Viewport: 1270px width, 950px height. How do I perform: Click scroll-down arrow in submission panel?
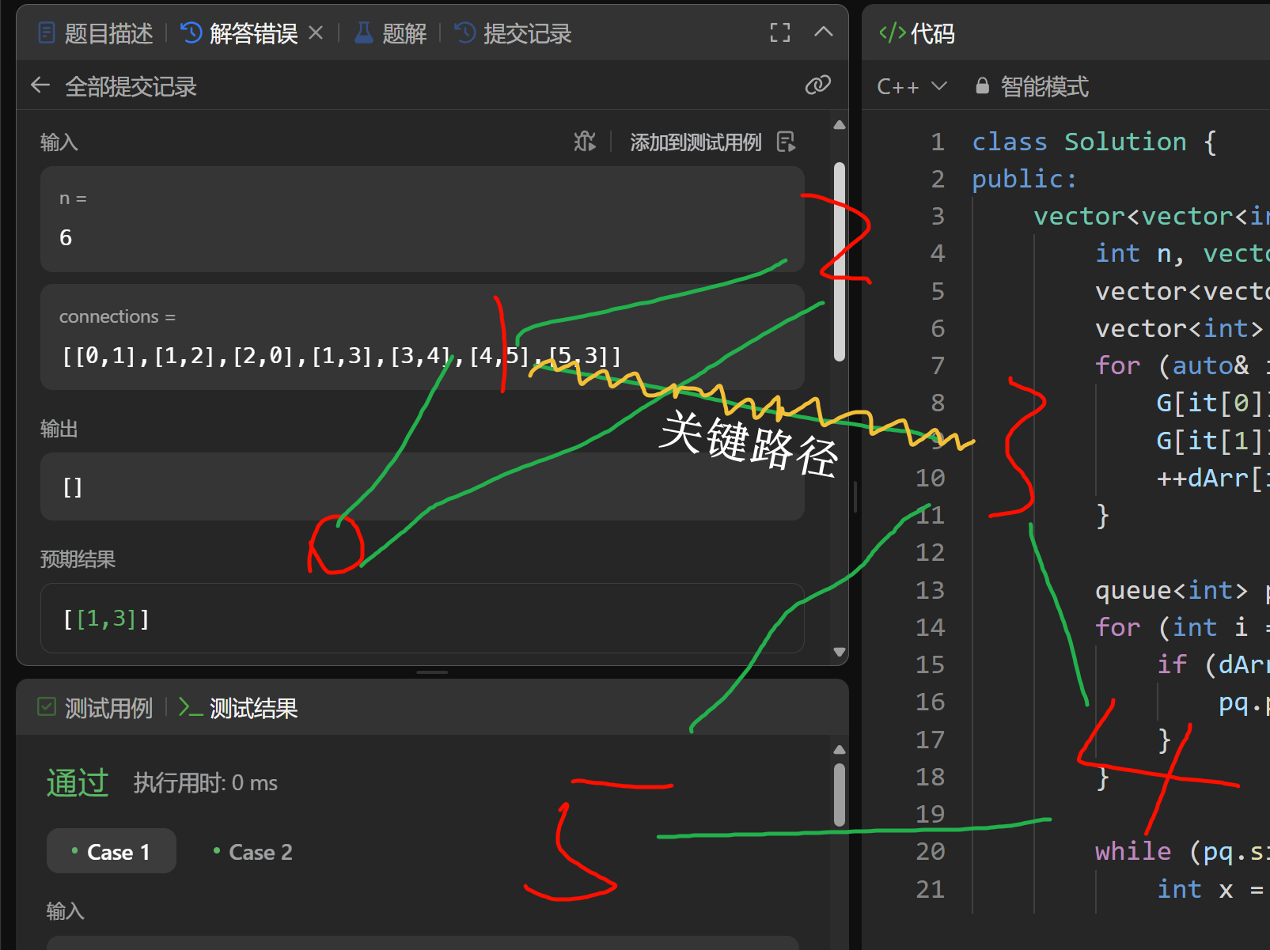pyautogui.click(x=840, y=652)
